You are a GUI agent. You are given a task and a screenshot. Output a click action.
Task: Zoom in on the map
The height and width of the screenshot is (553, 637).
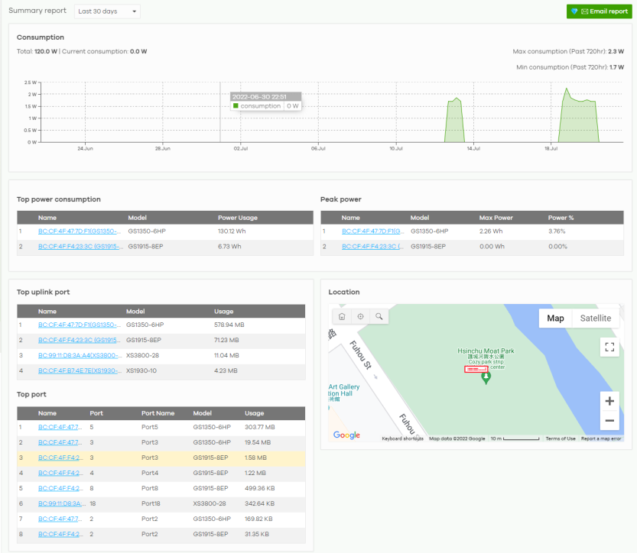609,401
